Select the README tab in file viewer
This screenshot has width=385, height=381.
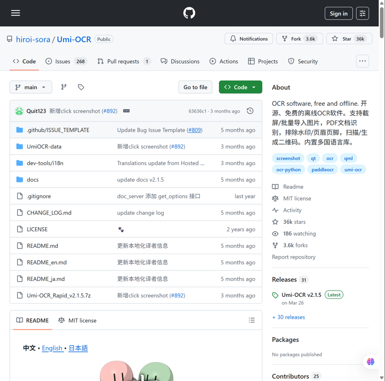click(x=32, y=320)
